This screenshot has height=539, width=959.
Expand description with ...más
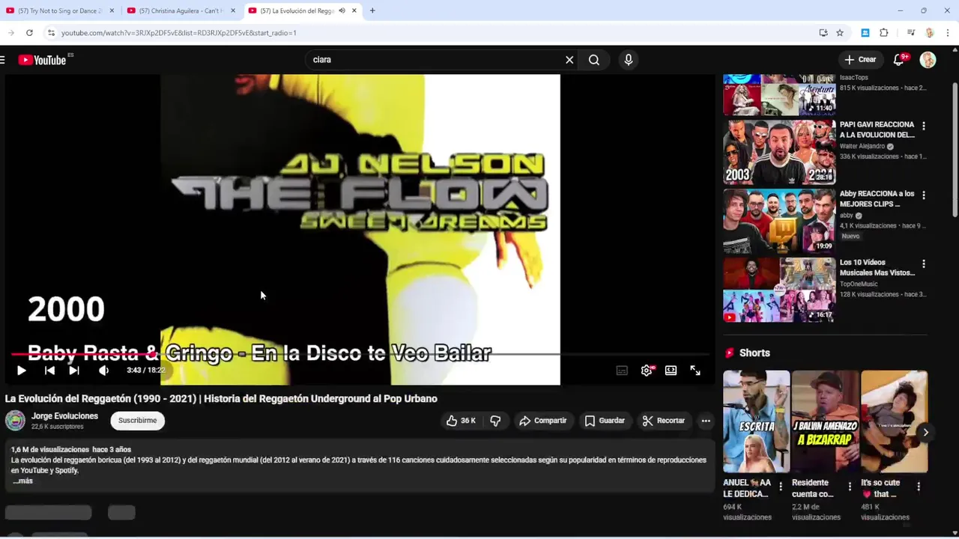(x=22, y=481)
